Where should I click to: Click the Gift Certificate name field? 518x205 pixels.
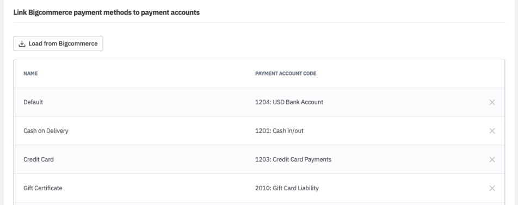pos(42,188)
